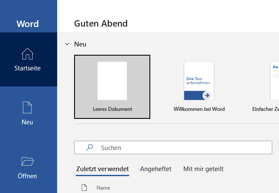Screen dimensions: 279x193
Task: Click the Word title in sidebar
Action: coord(28,24)
